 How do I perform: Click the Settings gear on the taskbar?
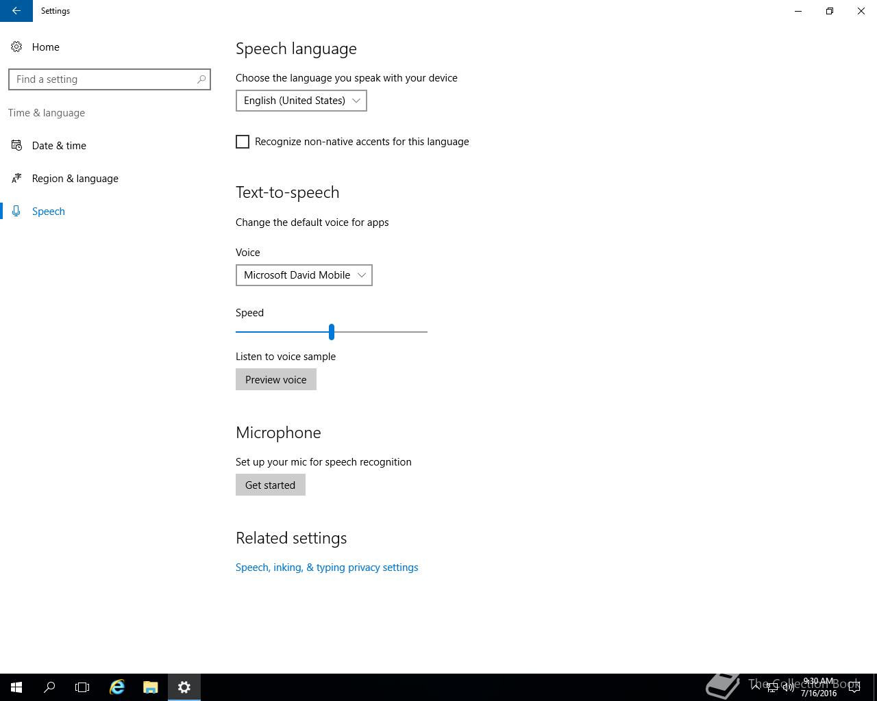pos(184,687)
